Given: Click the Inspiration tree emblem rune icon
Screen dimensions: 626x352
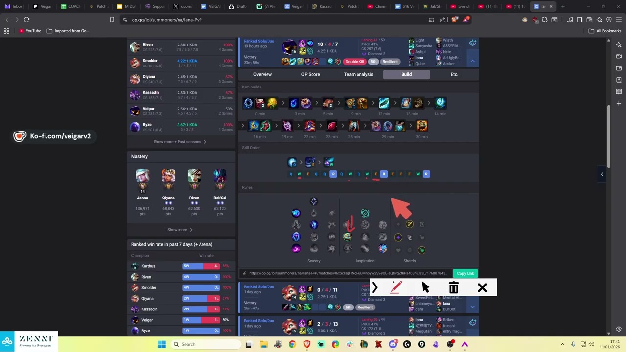Looking at the screenshot, I should click(x=365, y=213).
